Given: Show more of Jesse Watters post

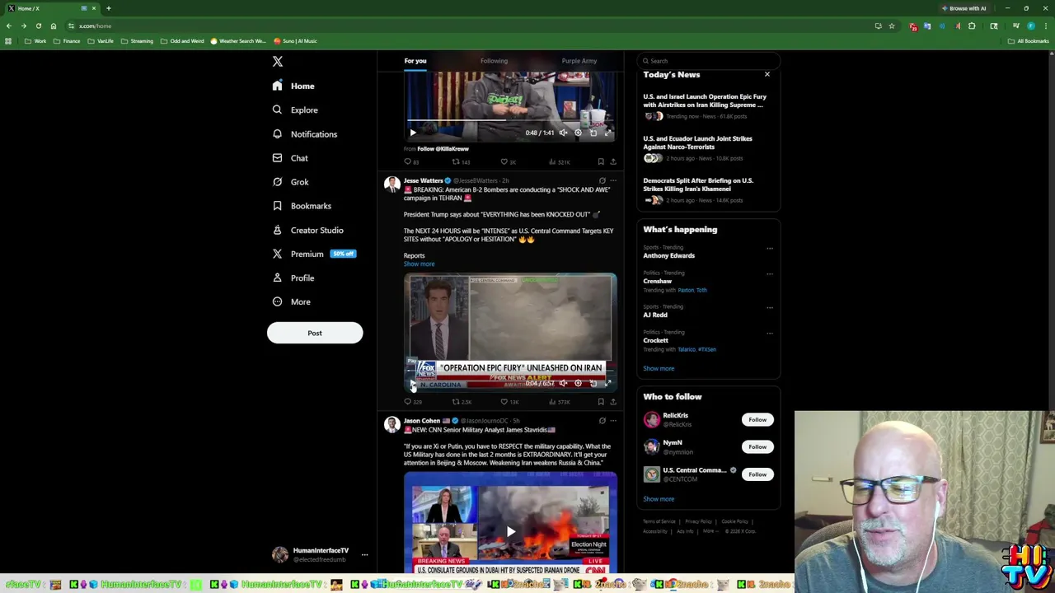Looking at the screenshot, I should (419, 264).
